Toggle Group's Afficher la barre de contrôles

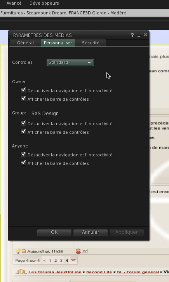coord(23,132)
